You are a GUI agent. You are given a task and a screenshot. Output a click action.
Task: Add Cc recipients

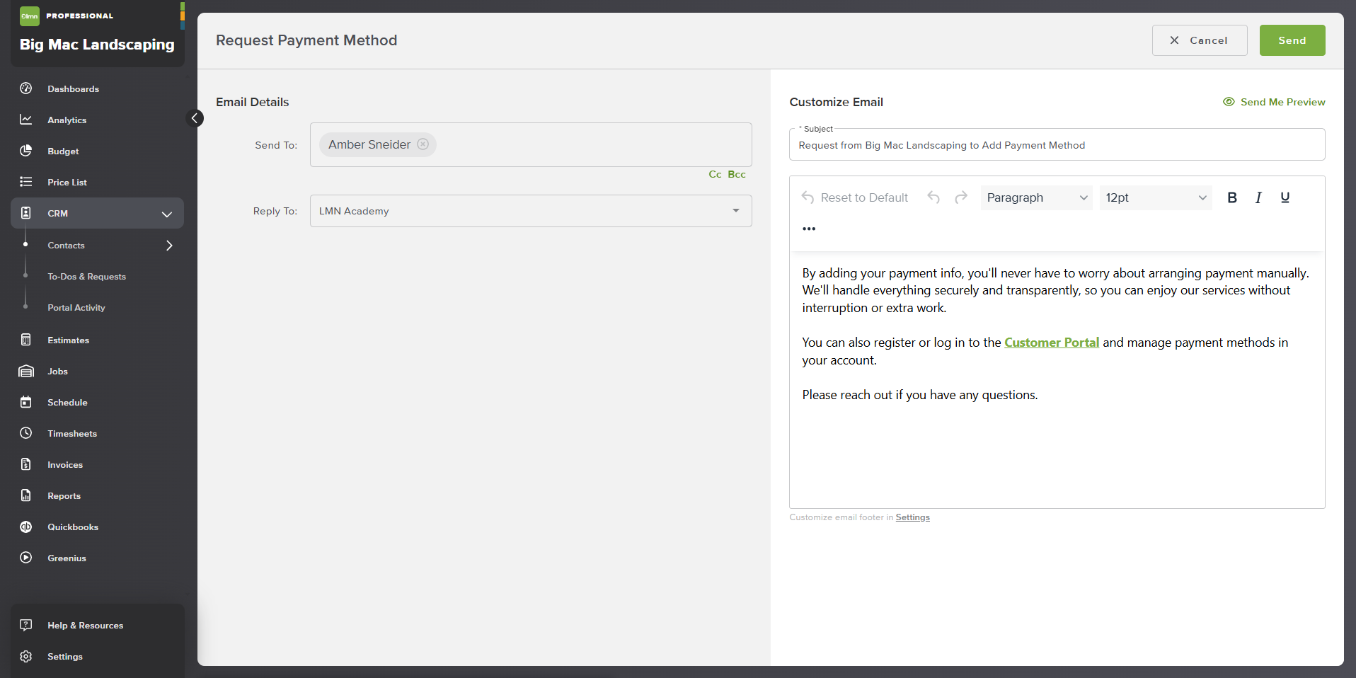coord(715,174)
